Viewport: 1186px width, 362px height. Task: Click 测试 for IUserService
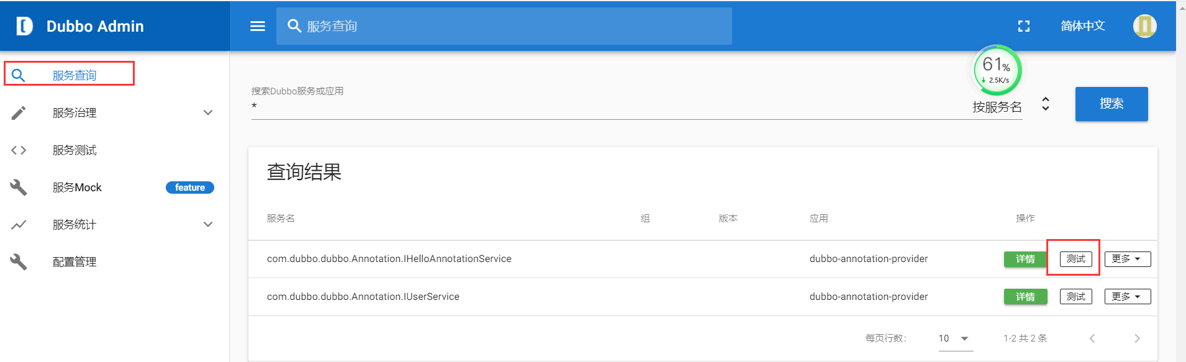click(x=1075, y=297)
